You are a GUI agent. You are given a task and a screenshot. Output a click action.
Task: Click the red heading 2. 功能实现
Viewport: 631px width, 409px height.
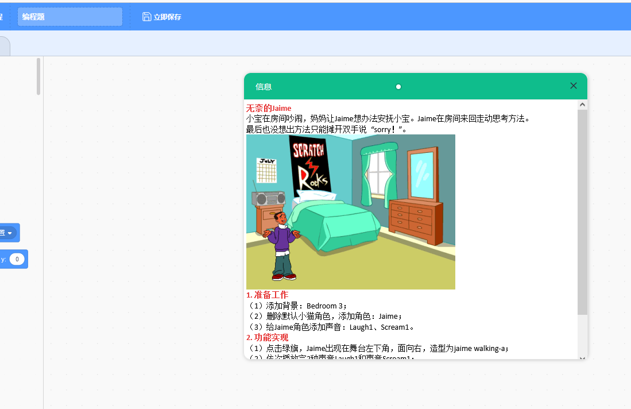tap(267, 337)
